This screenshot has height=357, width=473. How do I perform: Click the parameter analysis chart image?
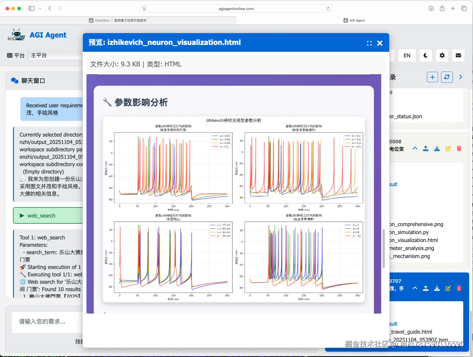(234, 210)
